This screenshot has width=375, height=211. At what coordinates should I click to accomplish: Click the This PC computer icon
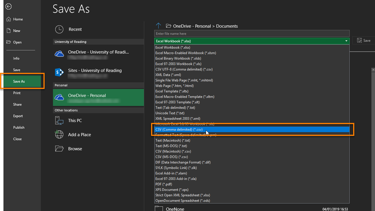(x=59, y=121)
